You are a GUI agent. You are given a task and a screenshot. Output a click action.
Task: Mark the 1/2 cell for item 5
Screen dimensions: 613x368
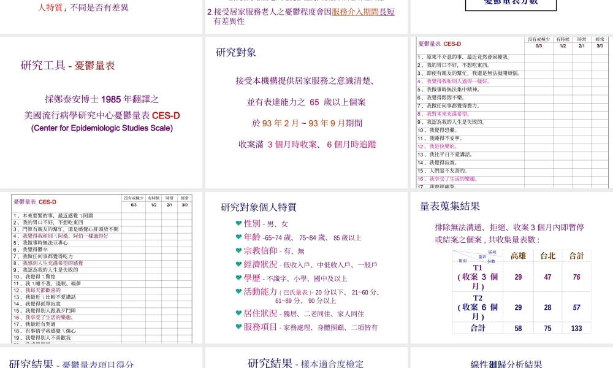(x=562, y=90)
